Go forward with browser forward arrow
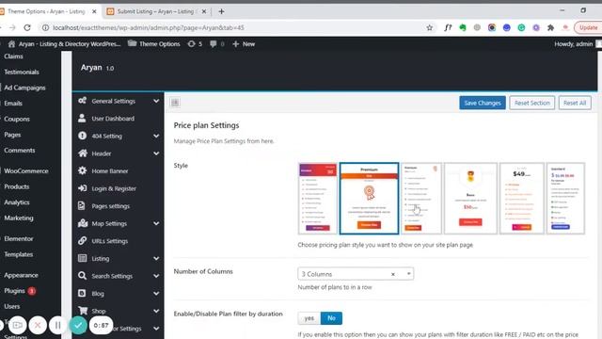Viewport: 602px width, 339px height. (x=12, y=27)
